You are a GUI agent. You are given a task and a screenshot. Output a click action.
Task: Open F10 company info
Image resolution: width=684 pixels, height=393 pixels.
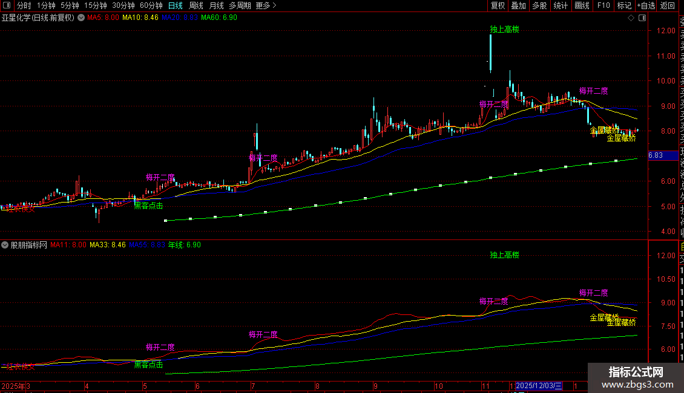(603, 5)
